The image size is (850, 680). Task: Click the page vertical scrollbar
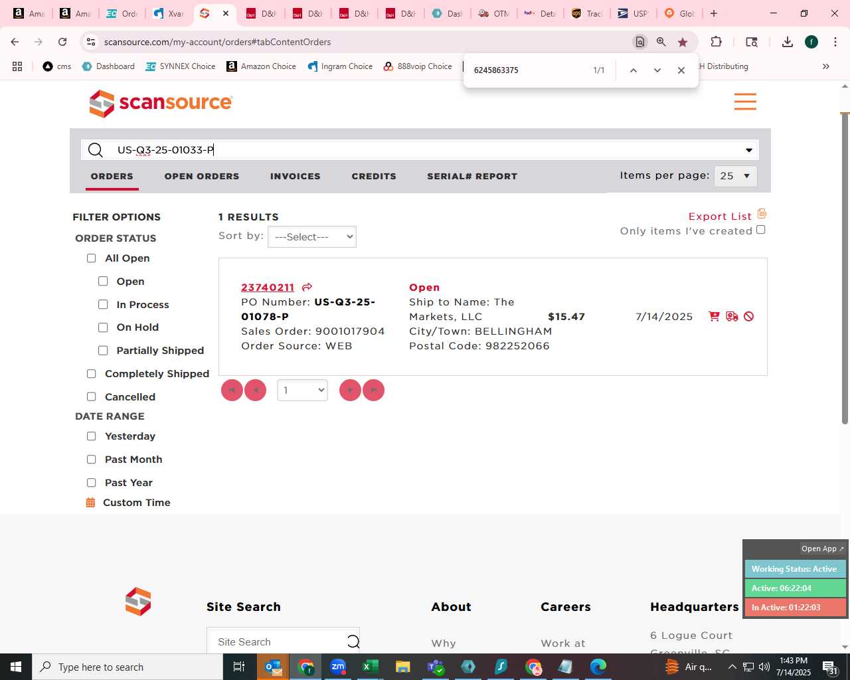tap(845, 268)
